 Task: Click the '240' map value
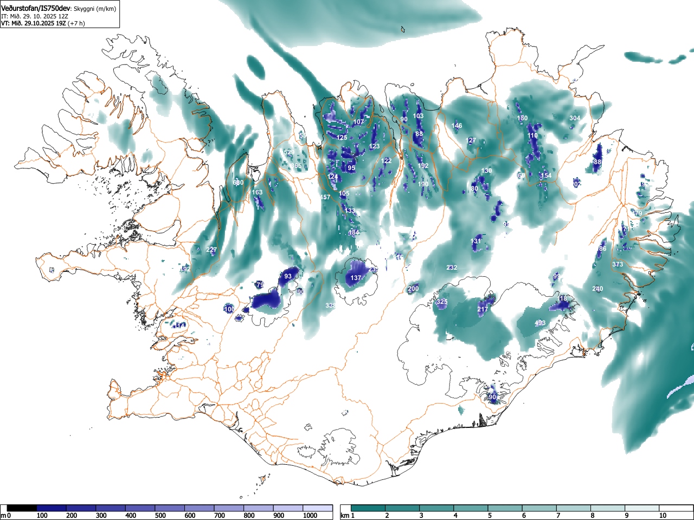click(x=597, y=289)
